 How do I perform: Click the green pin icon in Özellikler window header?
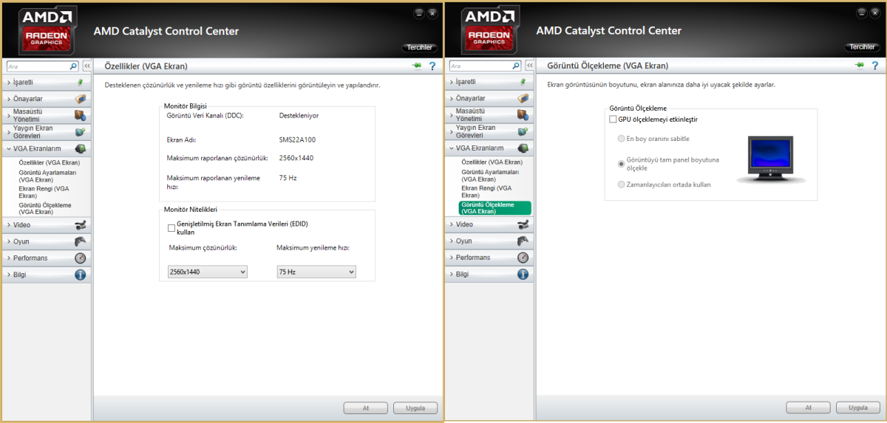click(418, 66)
